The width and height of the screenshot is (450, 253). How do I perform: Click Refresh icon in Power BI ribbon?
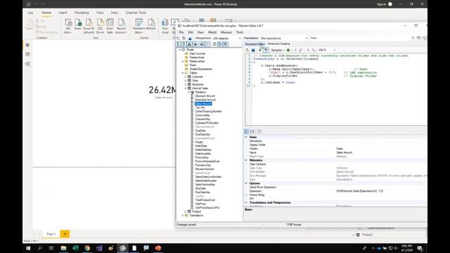151,25
